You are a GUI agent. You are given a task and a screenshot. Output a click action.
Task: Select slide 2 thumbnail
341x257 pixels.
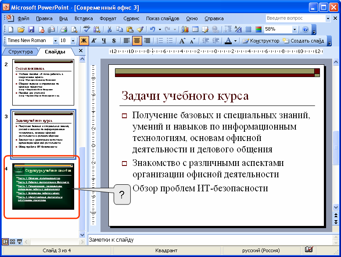coord(43,82)
